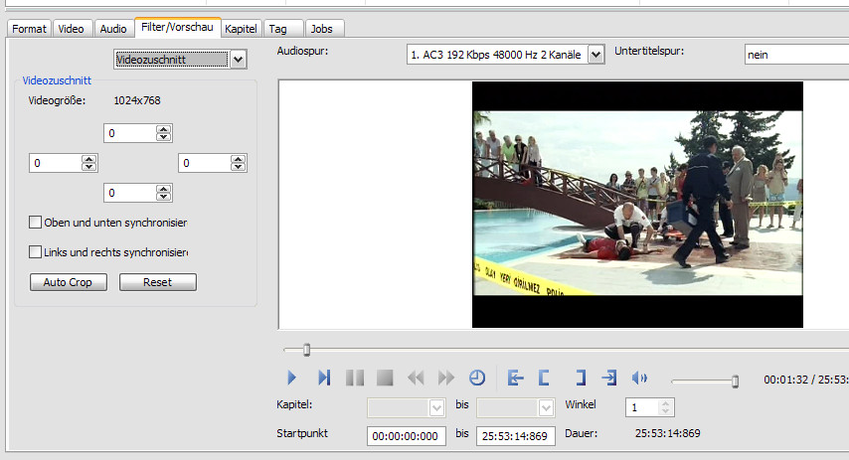The height and width of the screenshot is (460, 849).
Task: Pause the video preview
Action: click(355, 378)
